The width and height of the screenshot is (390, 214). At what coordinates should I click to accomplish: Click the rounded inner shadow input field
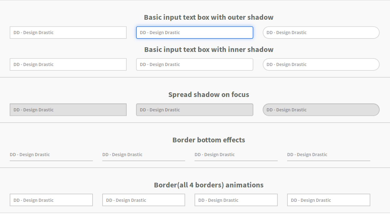[321, 64]
